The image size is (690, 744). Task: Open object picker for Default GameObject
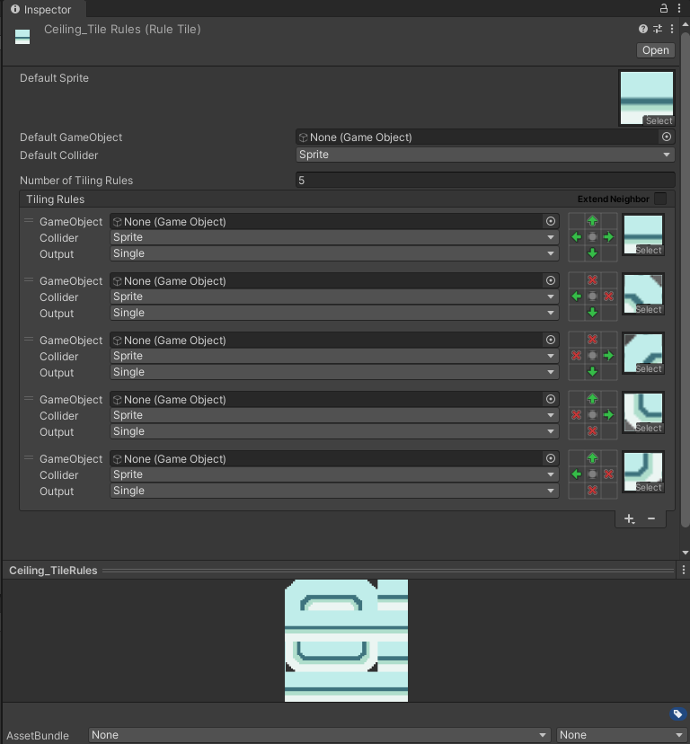(x=666, y=137)
